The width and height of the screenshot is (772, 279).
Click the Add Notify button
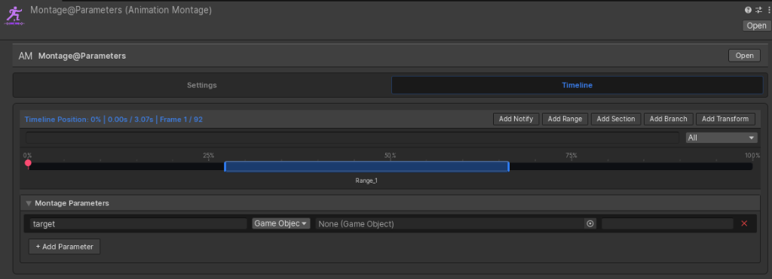[516, 119]
